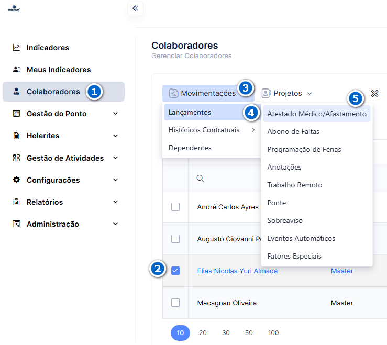Choose Fatores Especiais option
Screen dimensions: 387x345
pyautogui.click(x=317, y=256)
